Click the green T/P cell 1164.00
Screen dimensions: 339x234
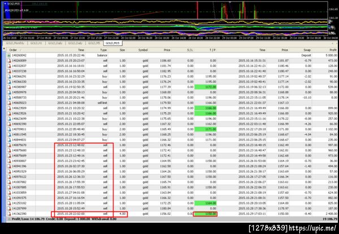coord(206,203)
